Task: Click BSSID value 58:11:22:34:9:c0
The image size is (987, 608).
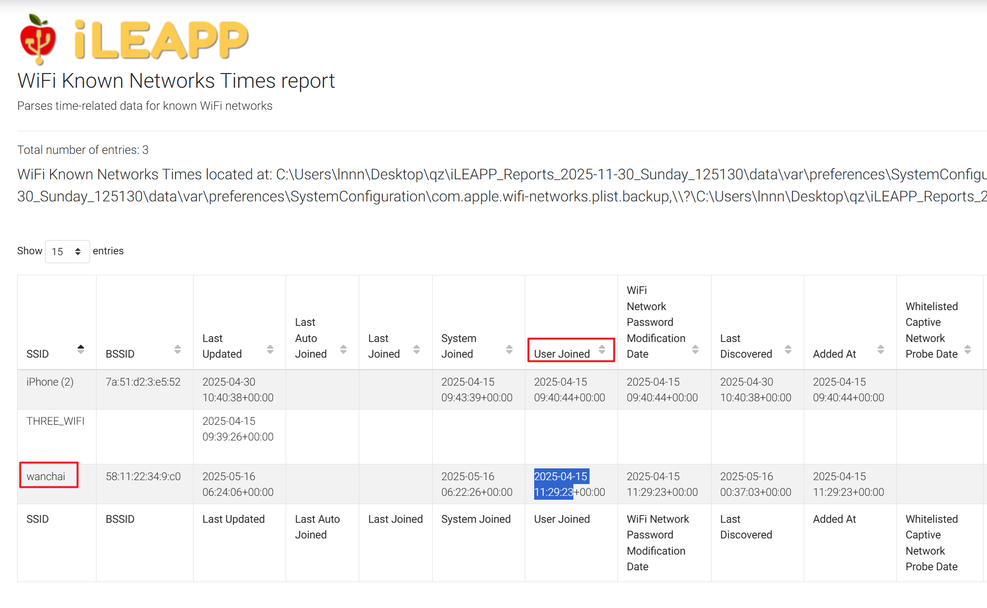Action: tap(143, 476)
